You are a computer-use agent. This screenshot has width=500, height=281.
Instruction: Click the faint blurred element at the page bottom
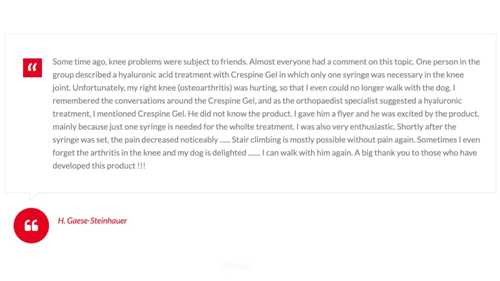(236, 266)
